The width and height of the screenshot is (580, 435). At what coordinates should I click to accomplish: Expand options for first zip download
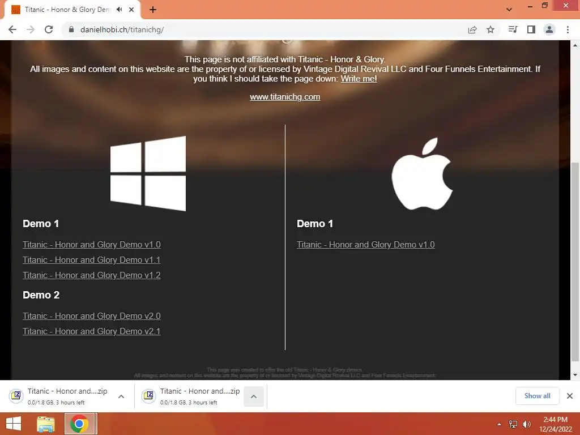pyautogui.click(x=121, y=396)
